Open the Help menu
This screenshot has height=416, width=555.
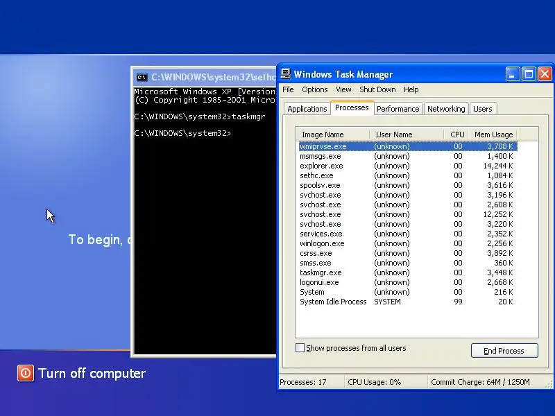coord(411,89)
